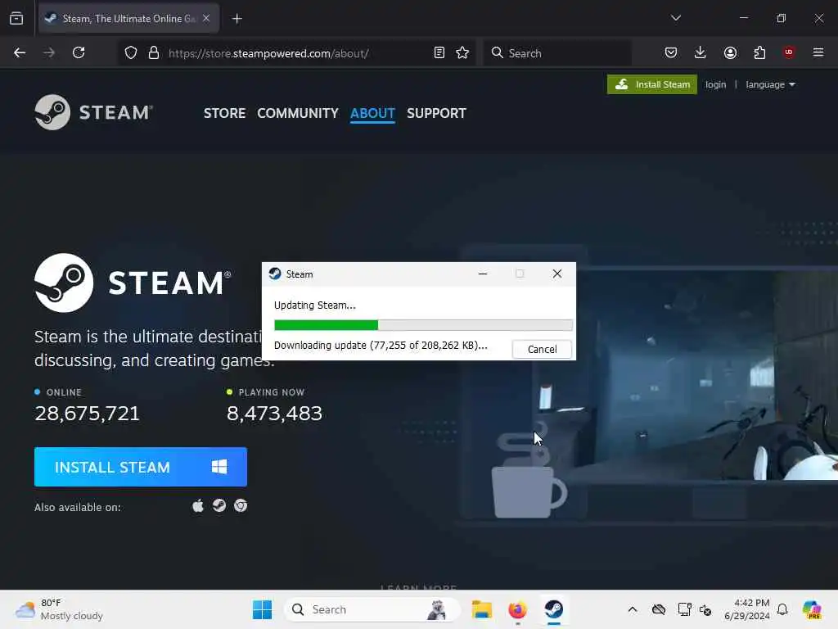Open the tracking protection shield icon
Viewport: 838px width, 629px height.
[x=131, y=52]
